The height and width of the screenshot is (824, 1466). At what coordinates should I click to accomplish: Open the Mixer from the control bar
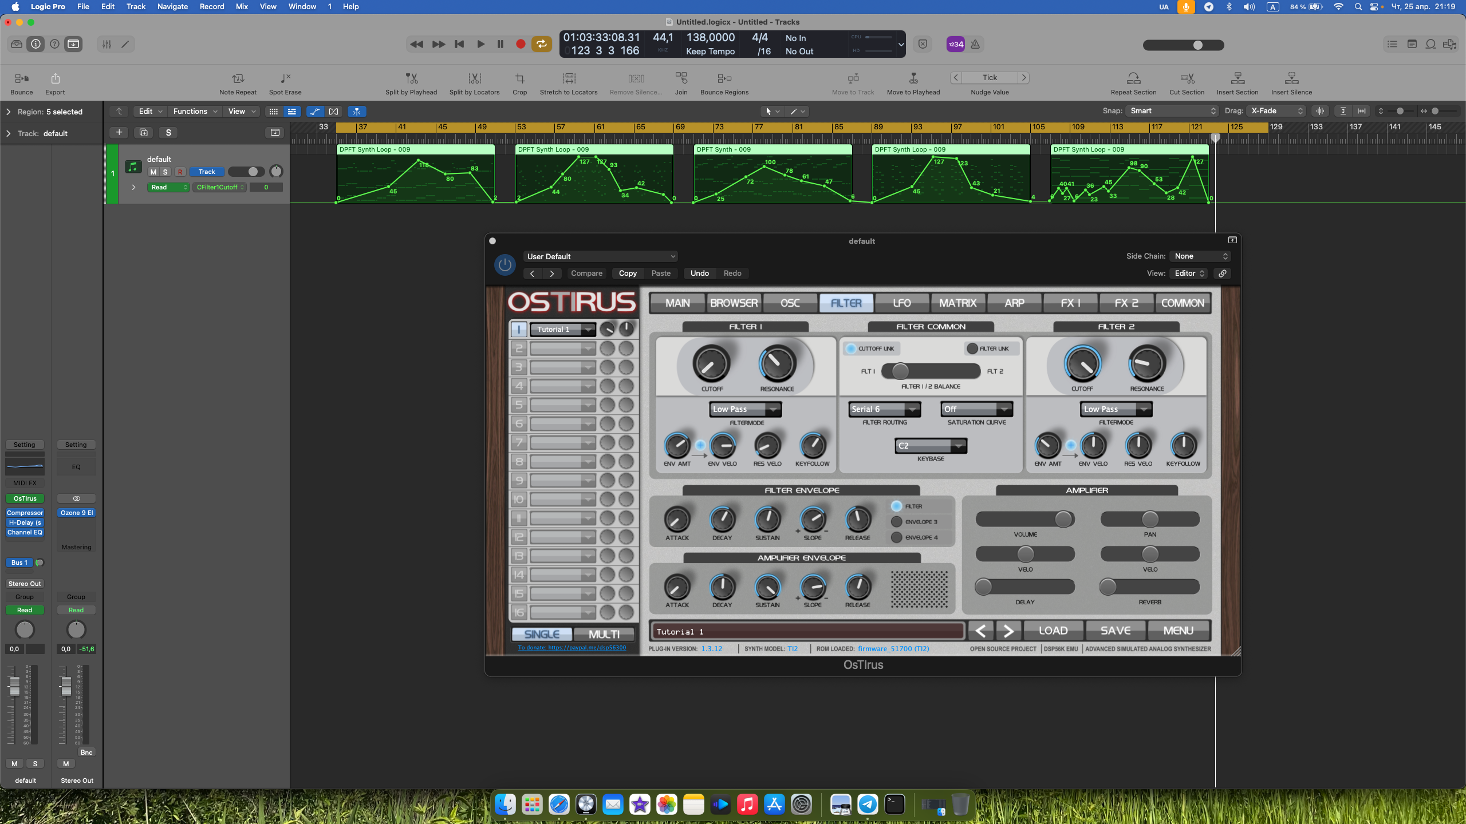point(107,44)
